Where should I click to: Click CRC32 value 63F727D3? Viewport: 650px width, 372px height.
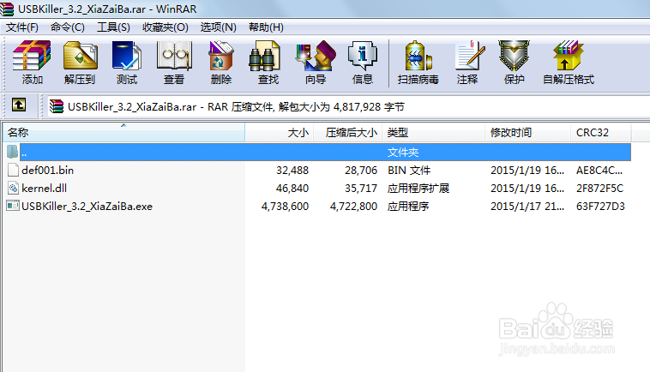pyautogui.click(x=600, y=207)
